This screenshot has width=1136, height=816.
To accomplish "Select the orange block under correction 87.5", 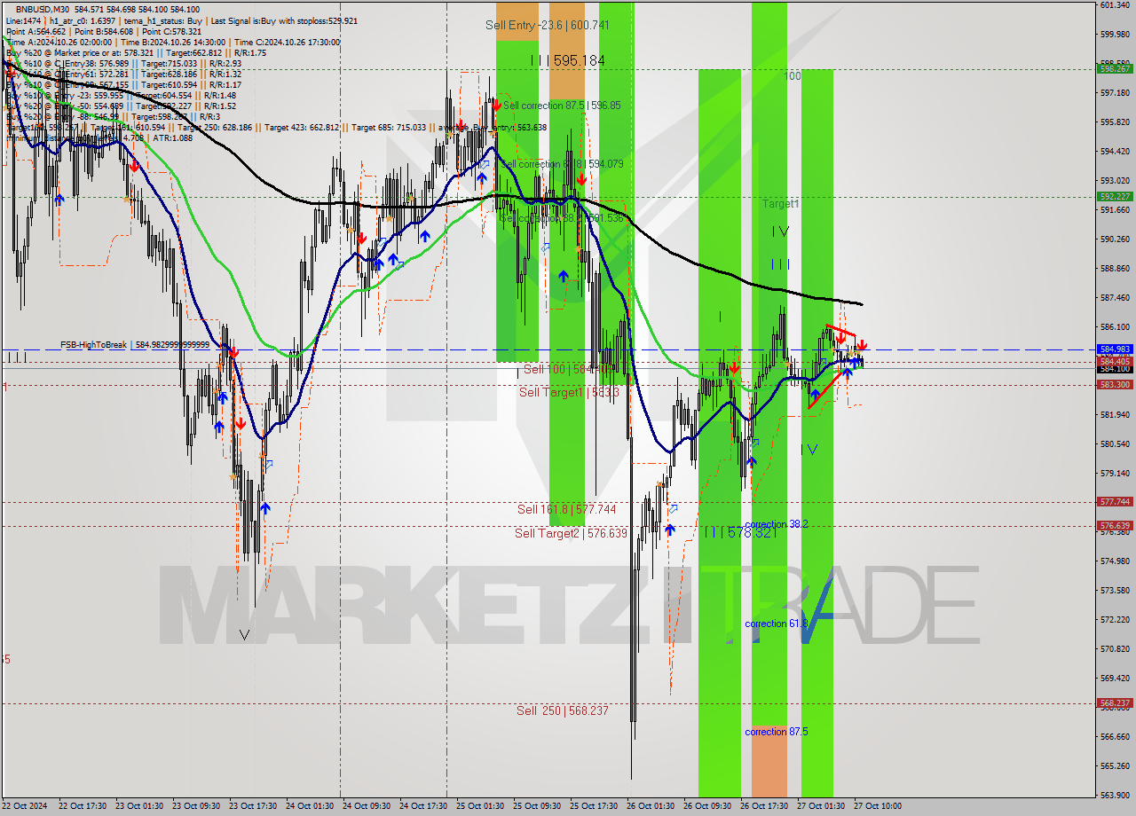I will click(769, 761).
